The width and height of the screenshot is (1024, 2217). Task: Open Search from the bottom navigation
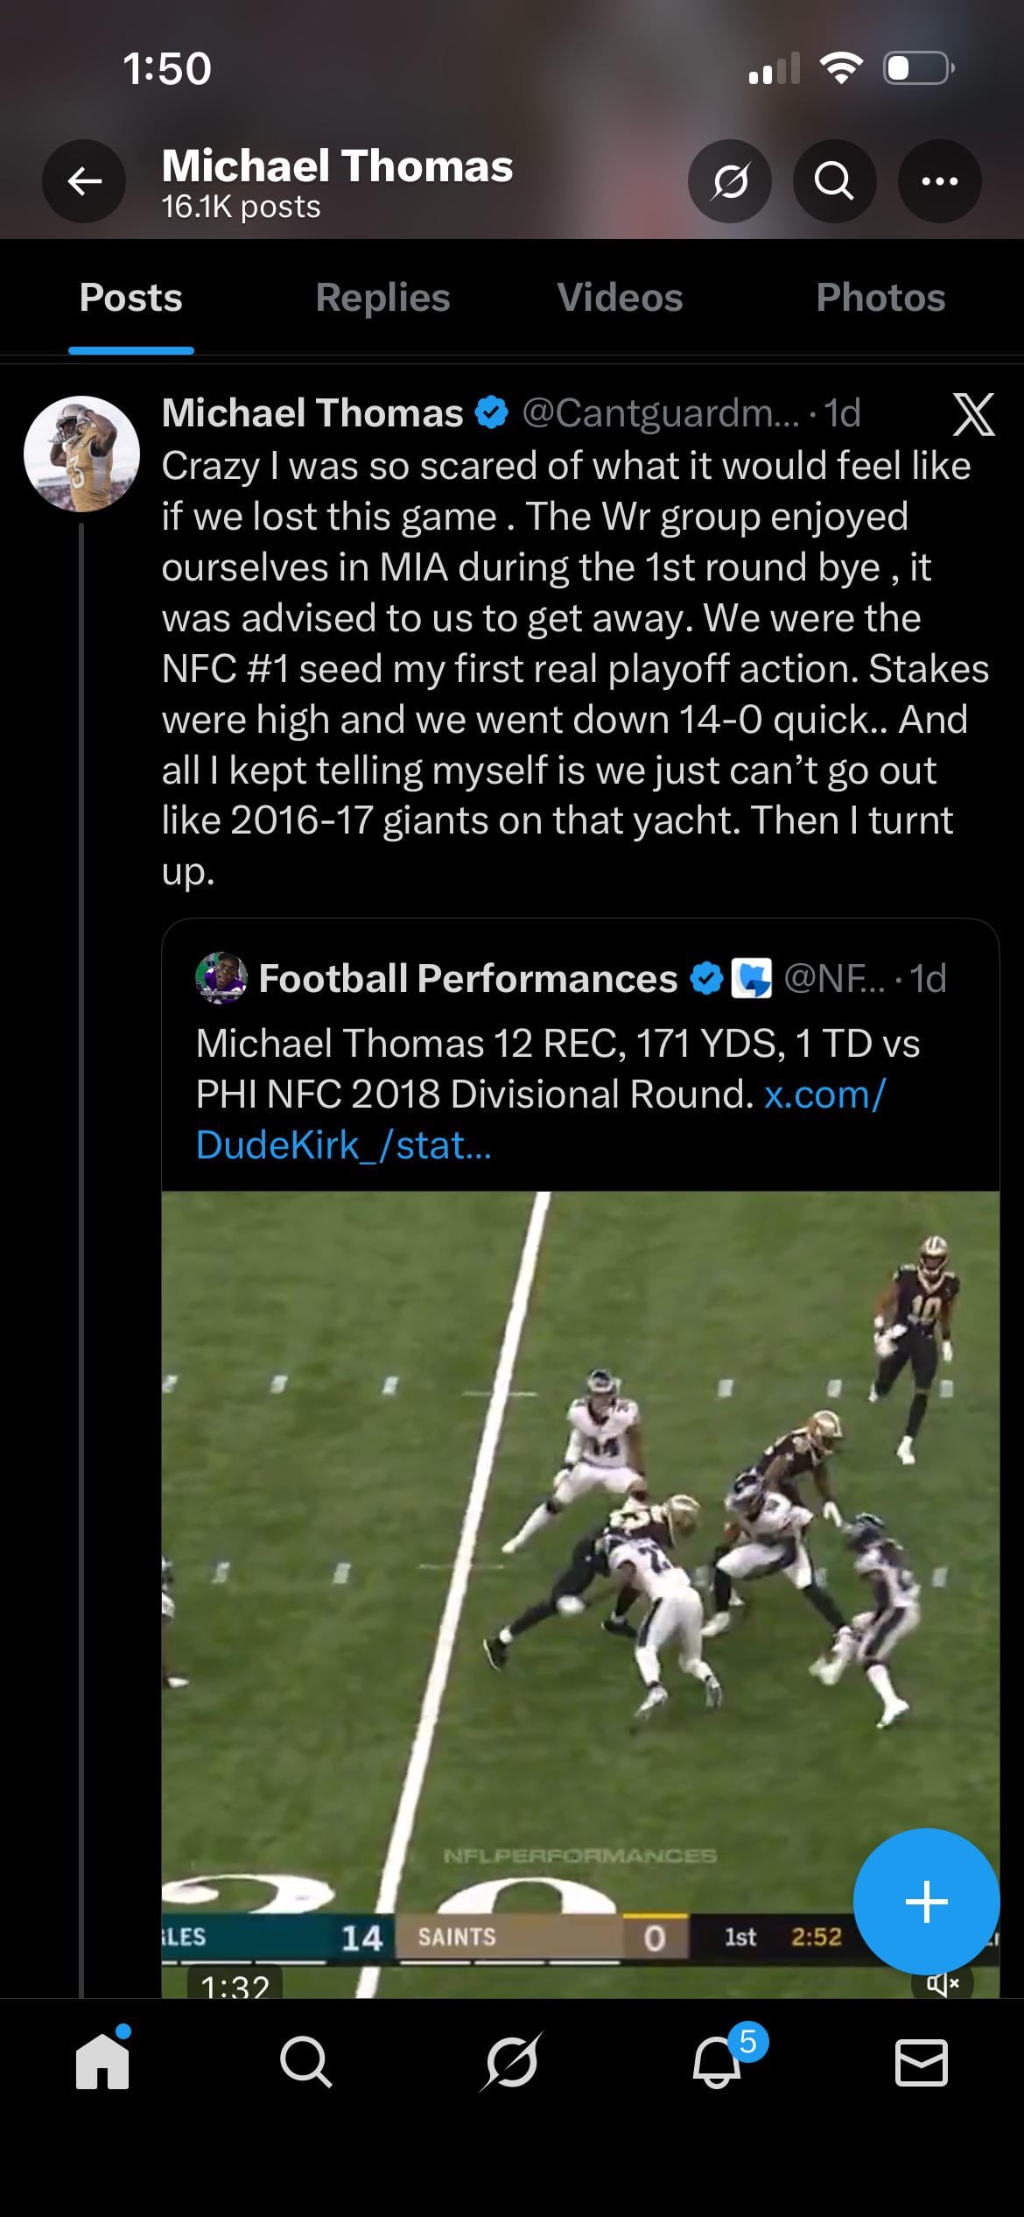pos(305,2061)
